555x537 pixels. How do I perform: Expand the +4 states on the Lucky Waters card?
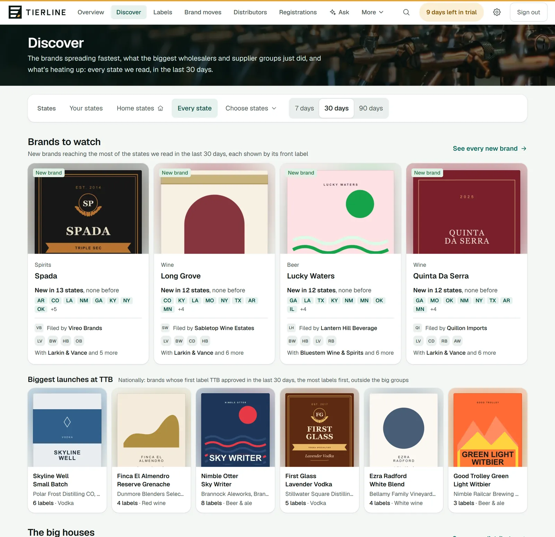pyautogui.click(x=303, y=309)
